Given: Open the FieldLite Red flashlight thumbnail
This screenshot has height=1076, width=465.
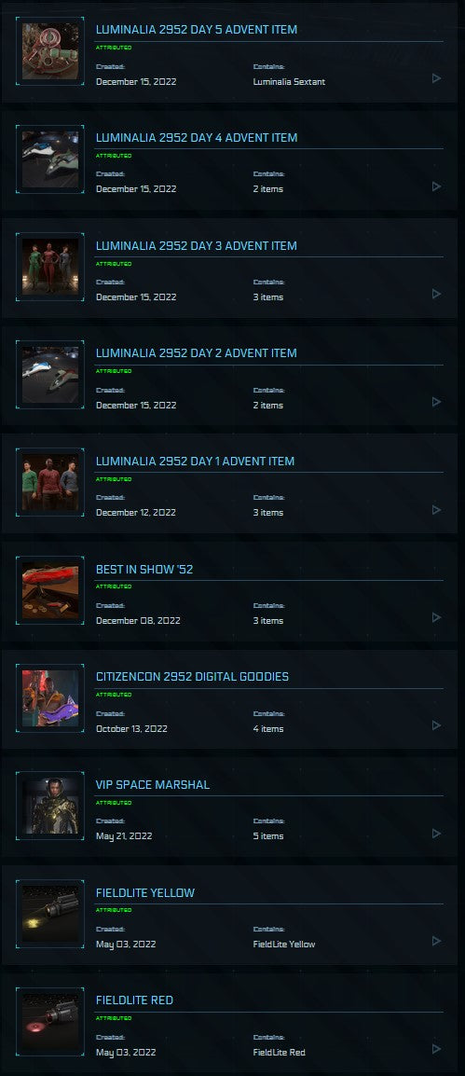Looking at the screenshot, I should (x=50, y=1022).
